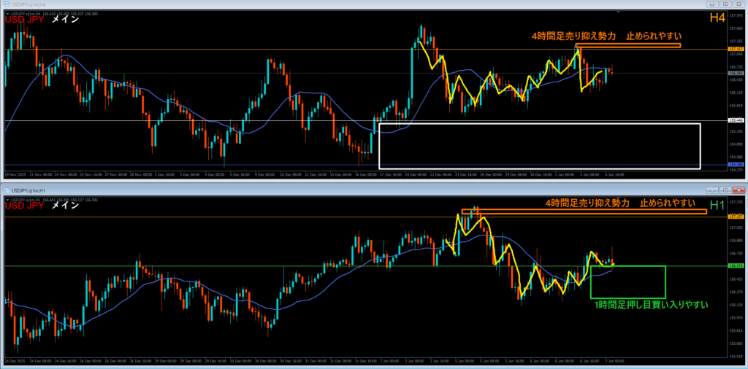This screenshot has height=369, width=748.
Task: Close the USDJPY H4 chart window
Action: (738, 4)
